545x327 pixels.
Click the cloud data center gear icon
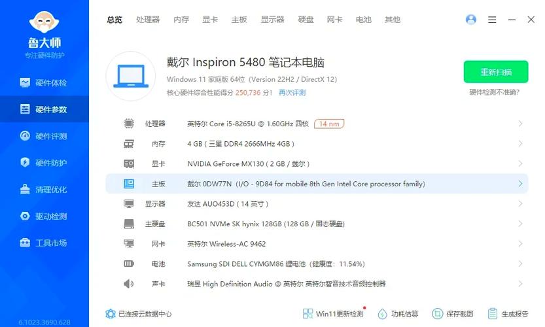(x=111, y=314)
